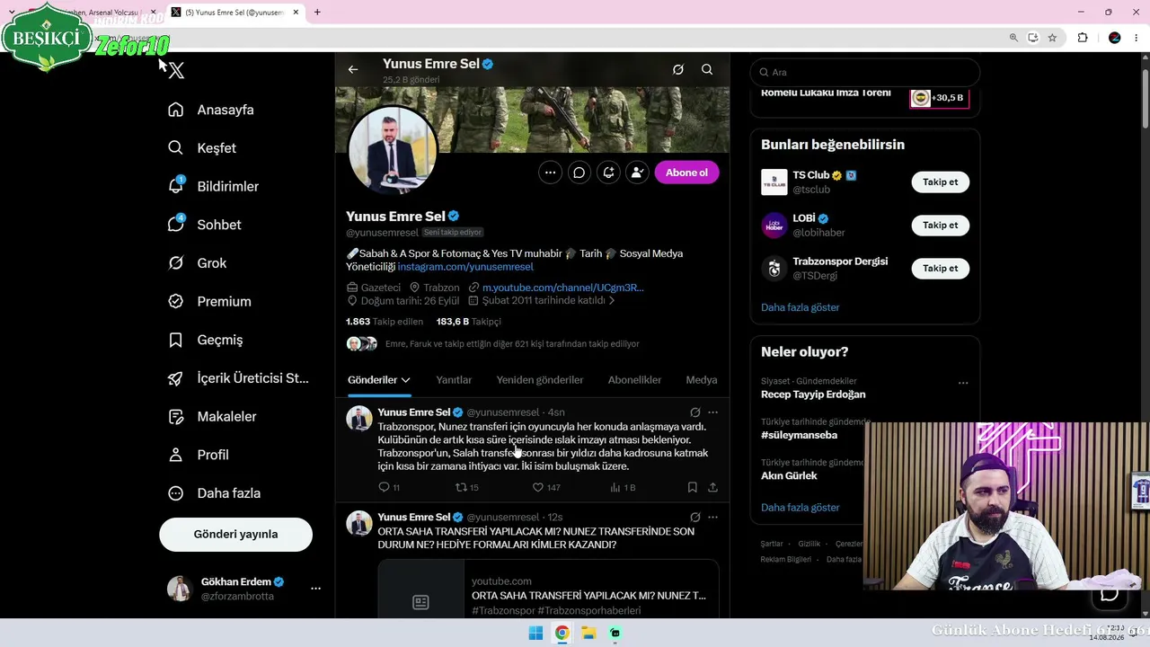
Task: Open more options on the Nunez transfer post
Action: (712, 412)
